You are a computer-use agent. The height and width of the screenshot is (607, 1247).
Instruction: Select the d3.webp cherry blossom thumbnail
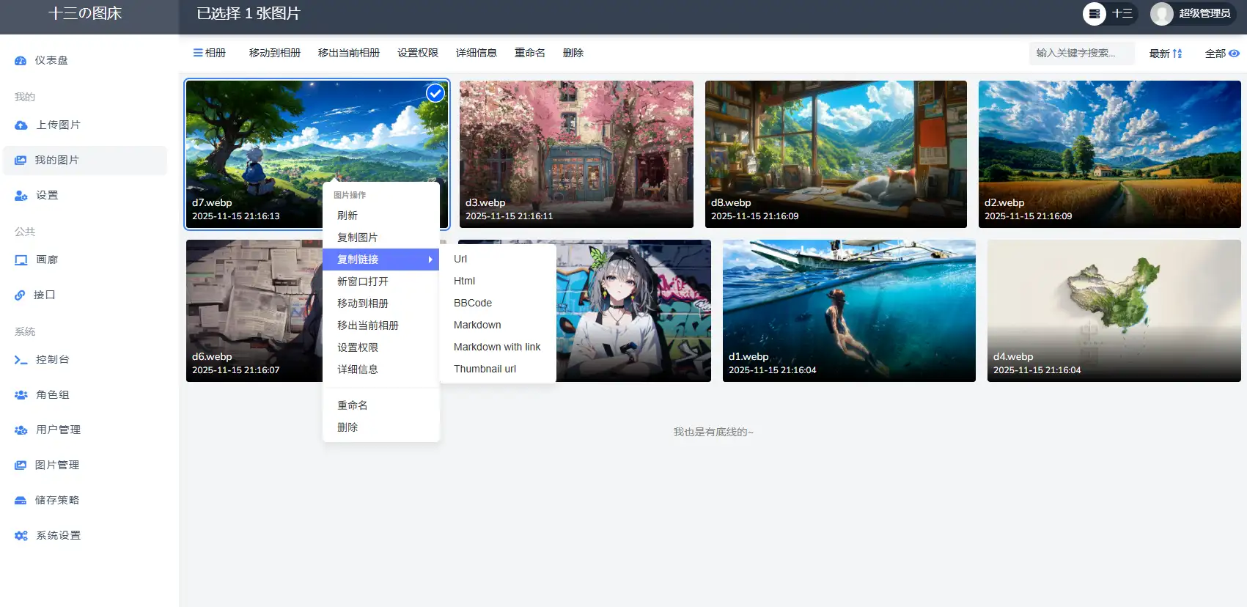point(576,154)
